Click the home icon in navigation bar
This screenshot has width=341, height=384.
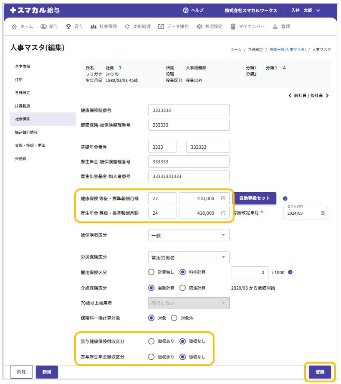point(15,26)
